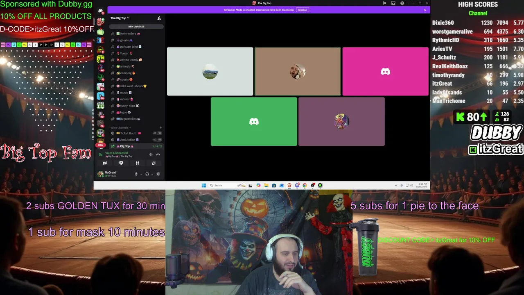The image size is (524, 295).
Task: Open the wild-west-shows channel
Action: point(136,86)
